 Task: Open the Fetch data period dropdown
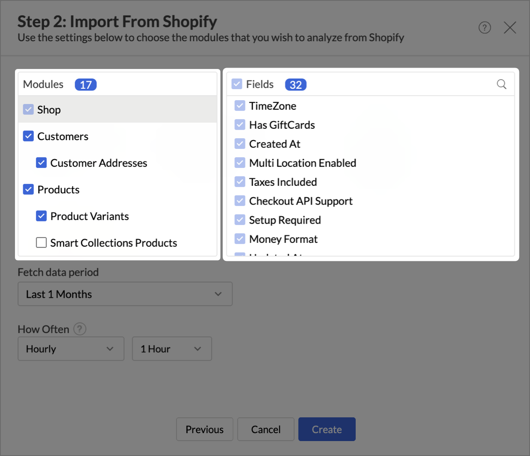tap(125, 294)
